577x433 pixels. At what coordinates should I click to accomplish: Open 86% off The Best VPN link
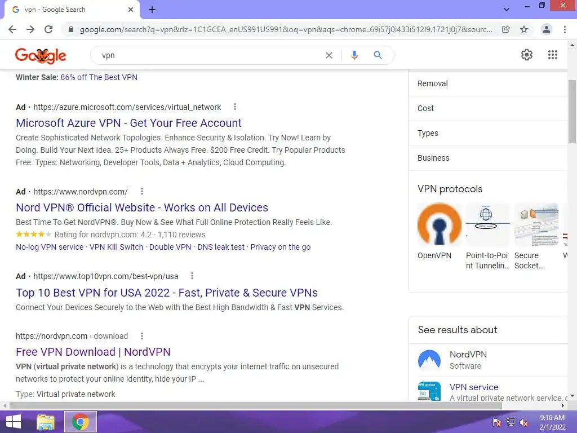99,77
